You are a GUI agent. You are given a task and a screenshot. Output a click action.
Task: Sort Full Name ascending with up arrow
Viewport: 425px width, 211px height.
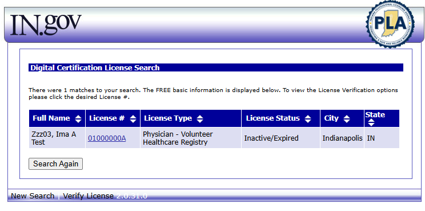coord(78,117)
